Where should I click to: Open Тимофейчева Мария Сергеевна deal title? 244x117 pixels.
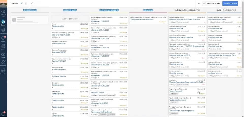(182, 111)
